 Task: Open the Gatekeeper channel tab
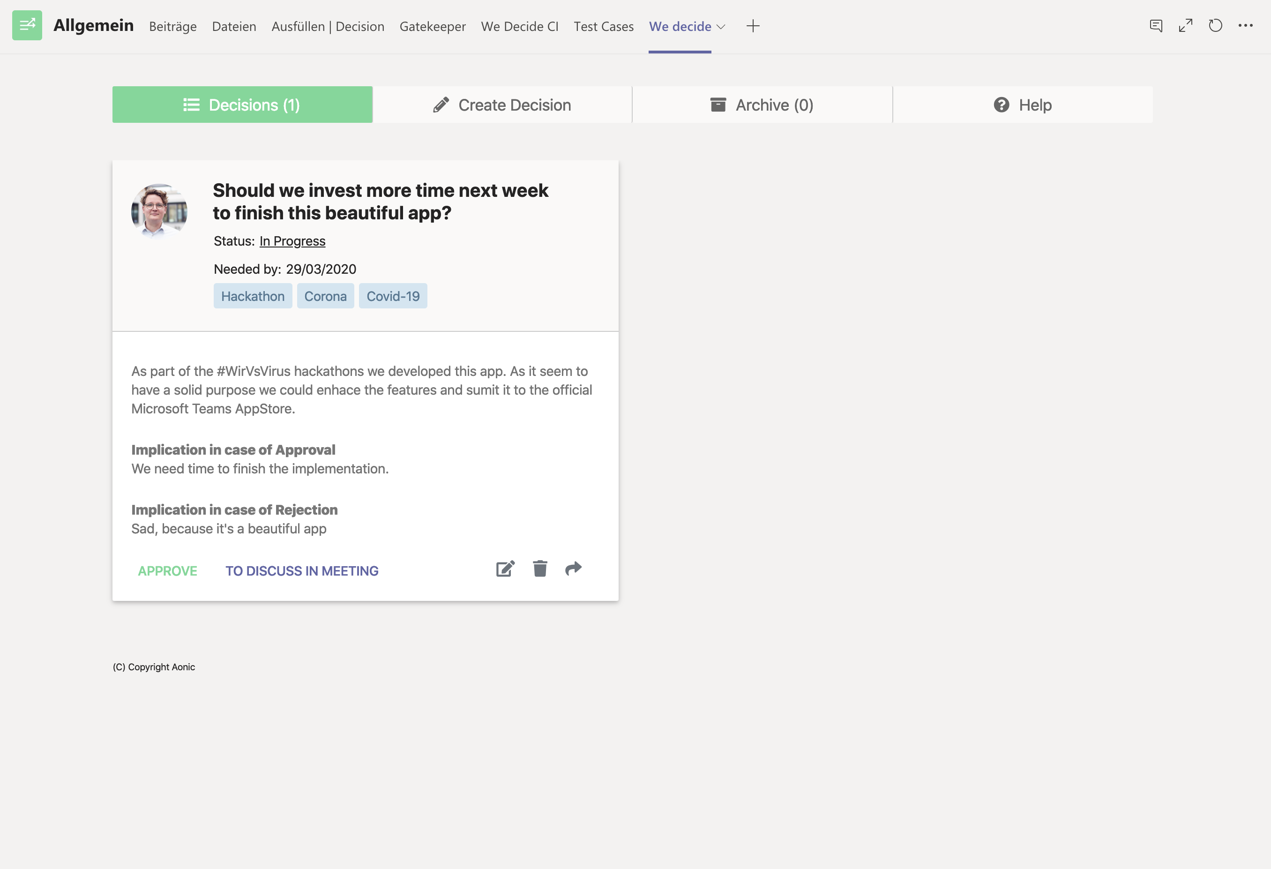pos(432,26)
